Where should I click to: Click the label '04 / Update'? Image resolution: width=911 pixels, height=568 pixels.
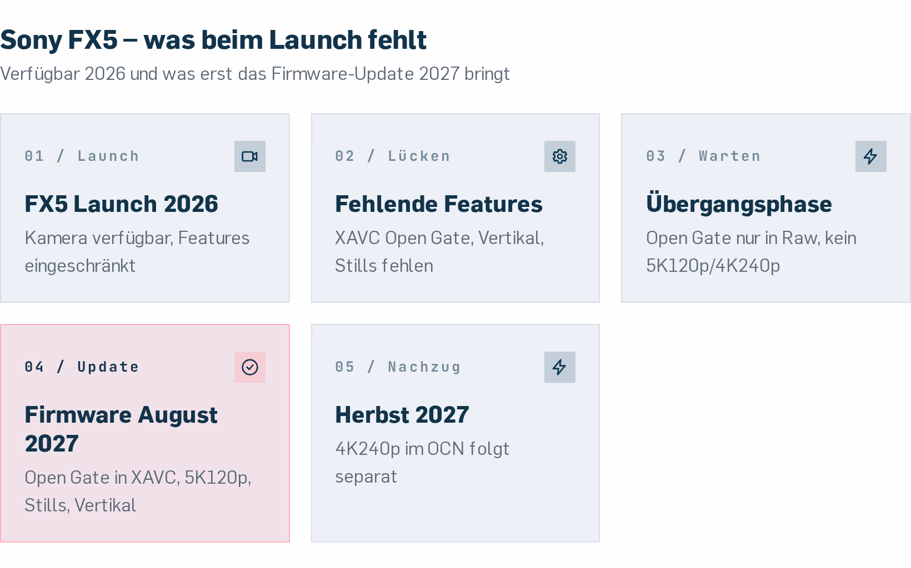pyautogui.click(x=82, y=367)
